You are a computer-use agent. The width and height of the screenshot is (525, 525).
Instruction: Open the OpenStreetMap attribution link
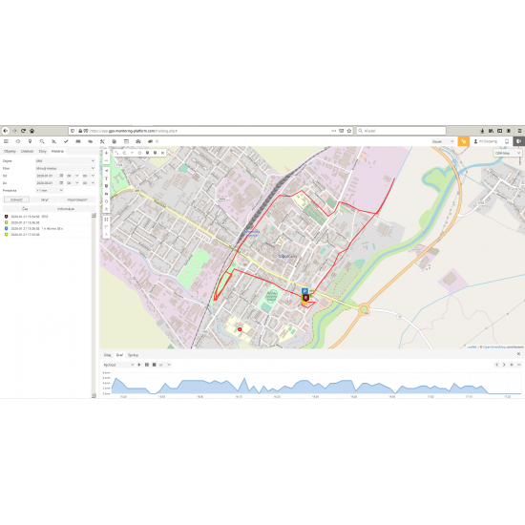(493, 346)
